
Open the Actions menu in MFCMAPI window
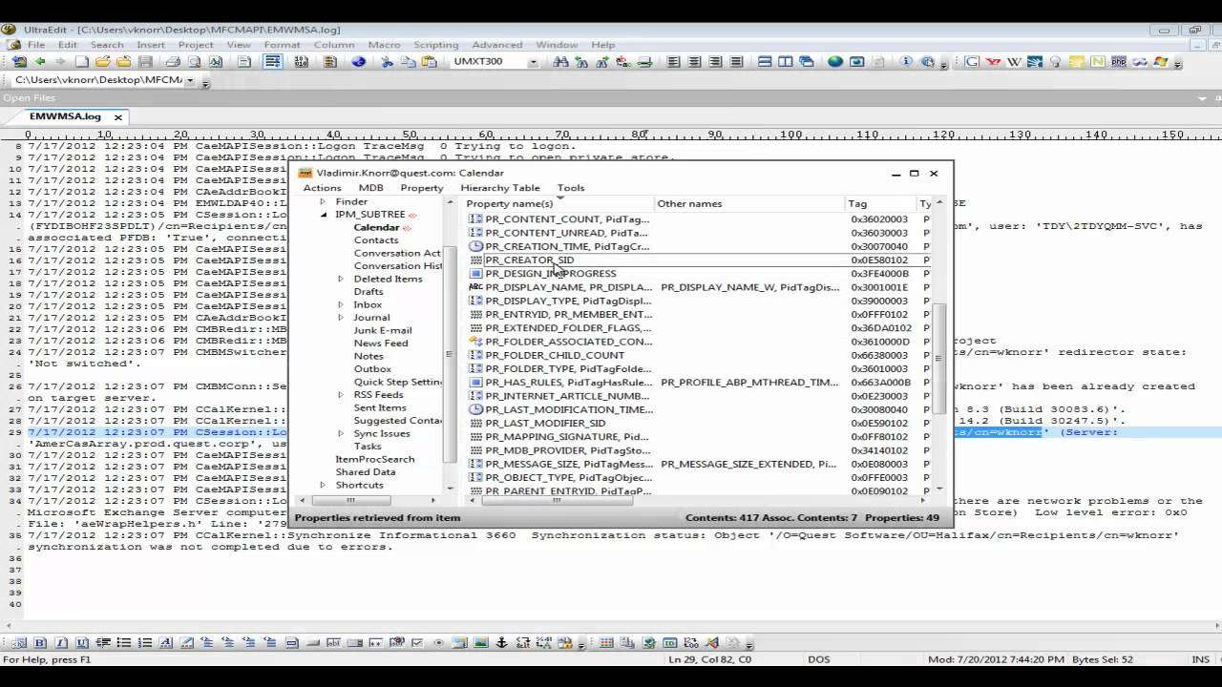[x=322, y=188]
